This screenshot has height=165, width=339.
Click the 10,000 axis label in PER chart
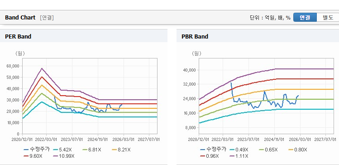click(13, 122)
